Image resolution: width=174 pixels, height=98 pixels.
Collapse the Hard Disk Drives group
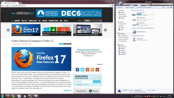click(131, 11)
